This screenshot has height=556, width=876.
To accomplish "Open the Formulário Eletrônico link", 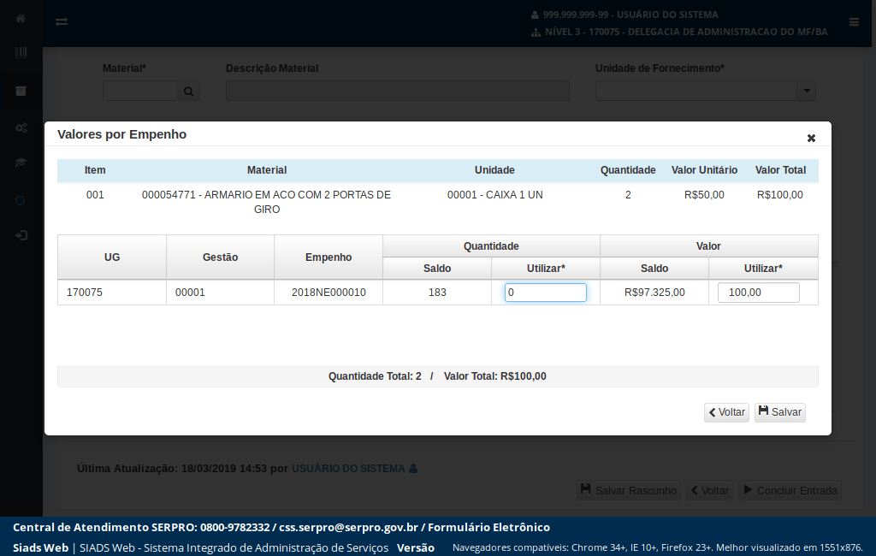I will (488, 527).
